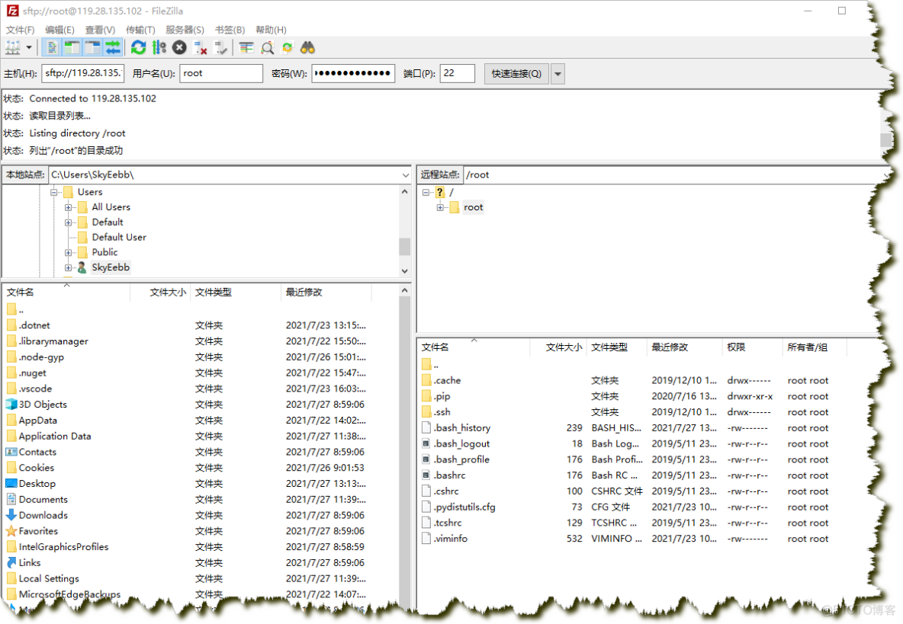Click the binoculars search remote files icon
Viewport: 903px width, 624px height.
[307, 48]
